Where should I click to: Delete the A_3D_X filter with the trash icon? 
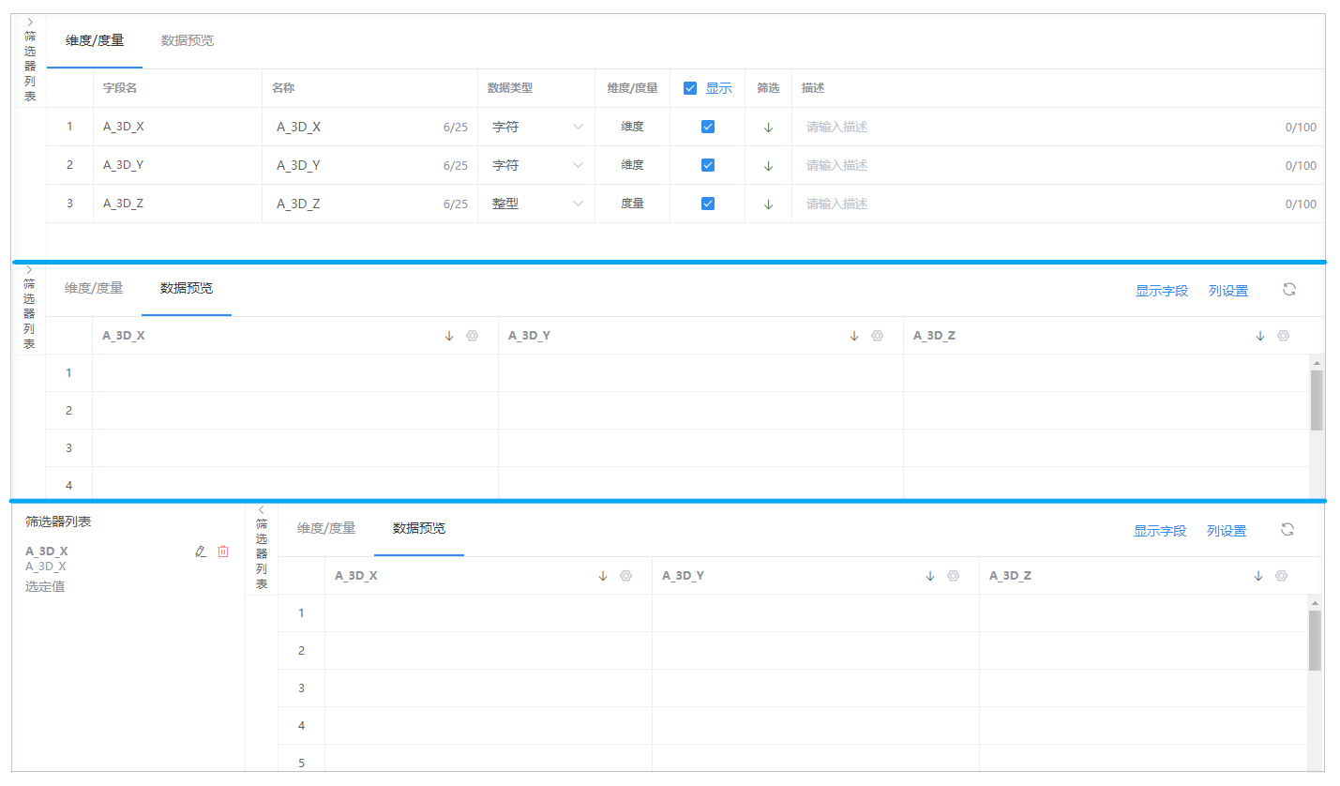point(223,552)
